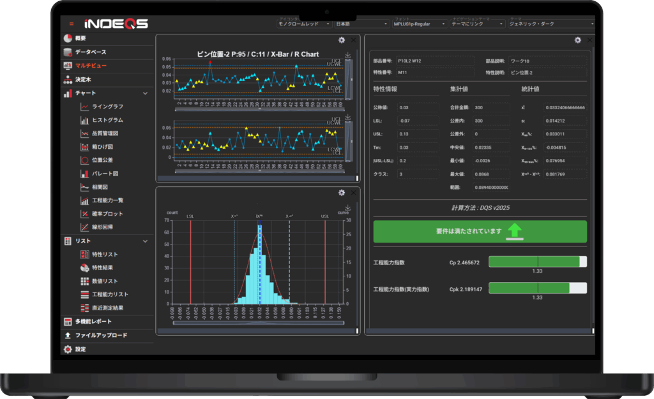
Task: Click the green 要件は満たされています button
Action: [480, 231]
